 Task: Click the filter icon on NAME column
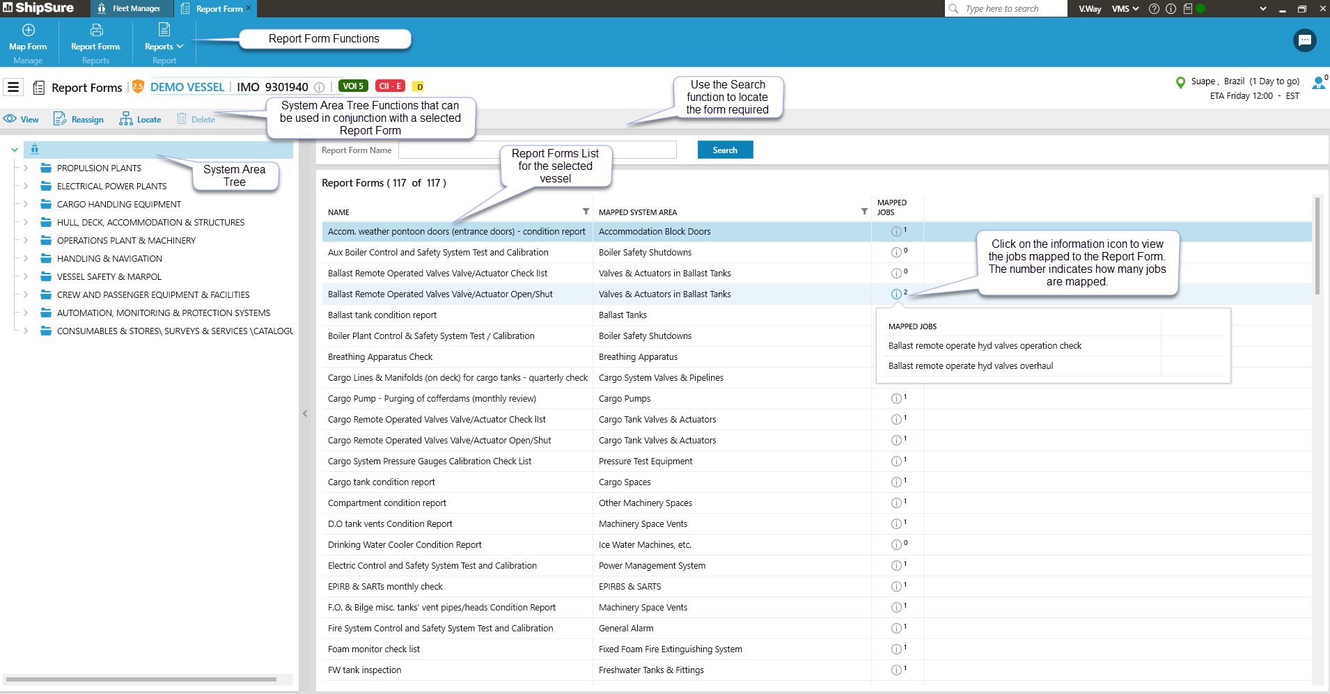click(x=586, y=212)
